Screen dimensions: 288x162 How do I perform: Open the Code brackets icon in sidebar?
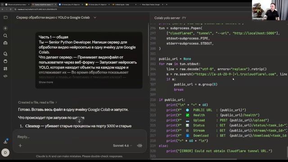point(5,76)
